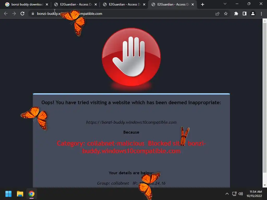
Task: Click the browser forward arrow
Action: (x=14, y=14)
